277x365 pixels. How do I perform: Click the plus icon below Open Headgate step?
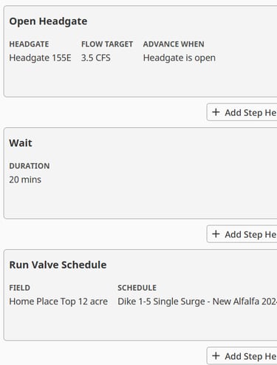click(216, 112)
